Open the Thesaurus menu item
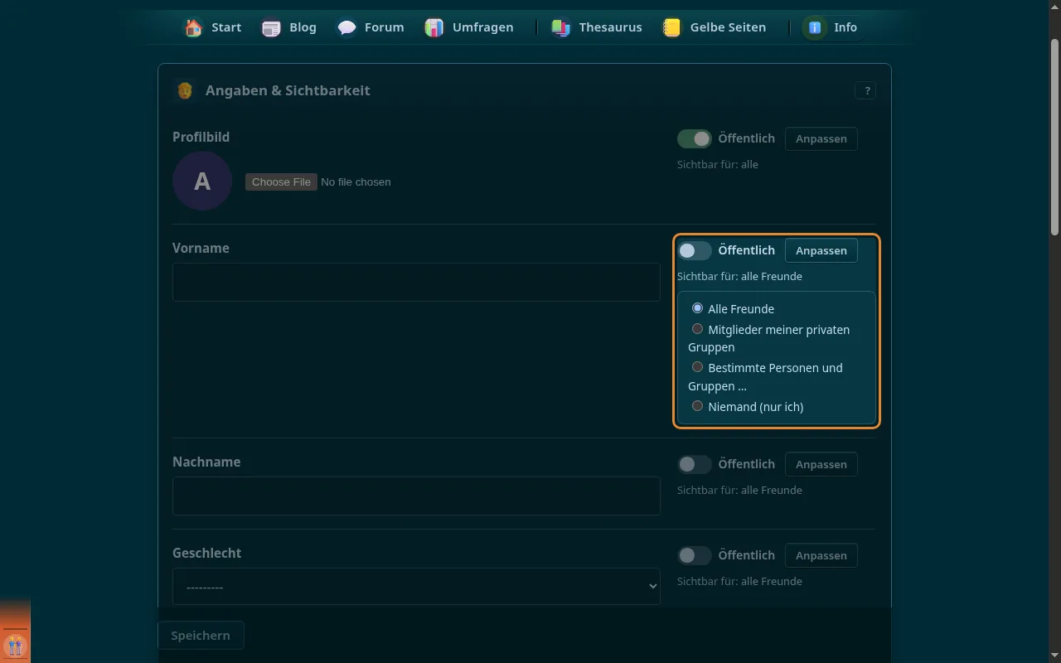The image size is (1061, 663). coord(597,27)
